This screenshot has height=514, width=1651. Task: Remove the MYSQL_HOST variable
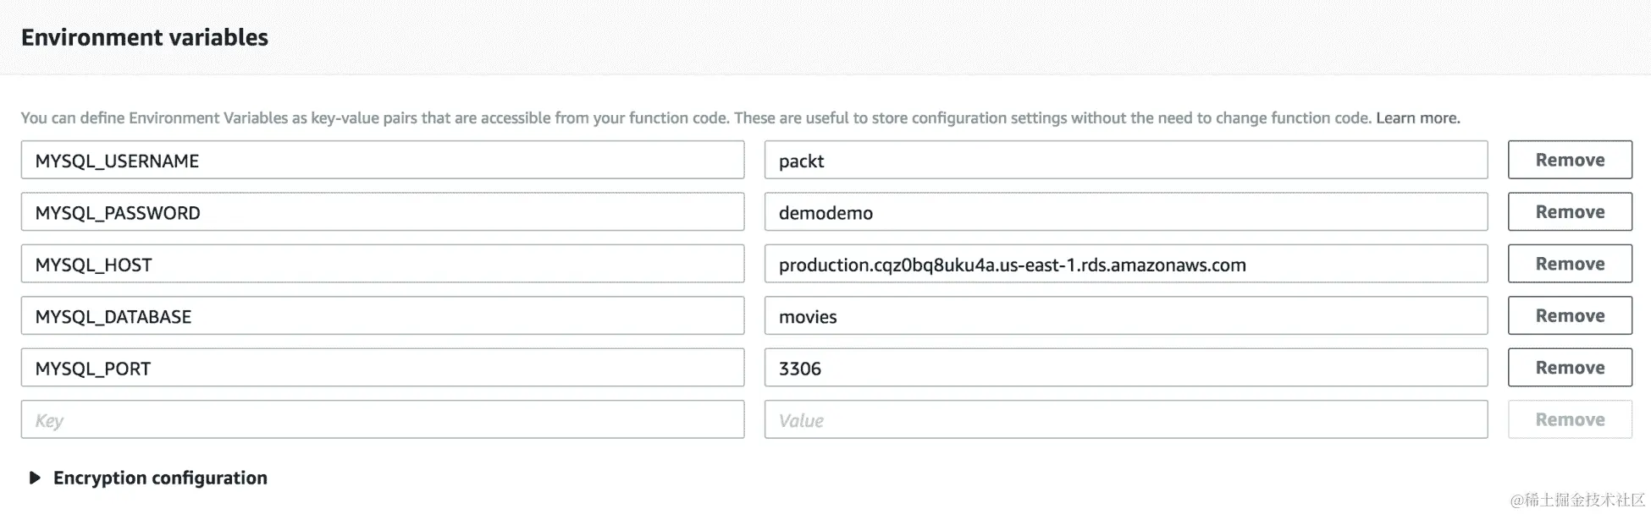point(1569,264)
